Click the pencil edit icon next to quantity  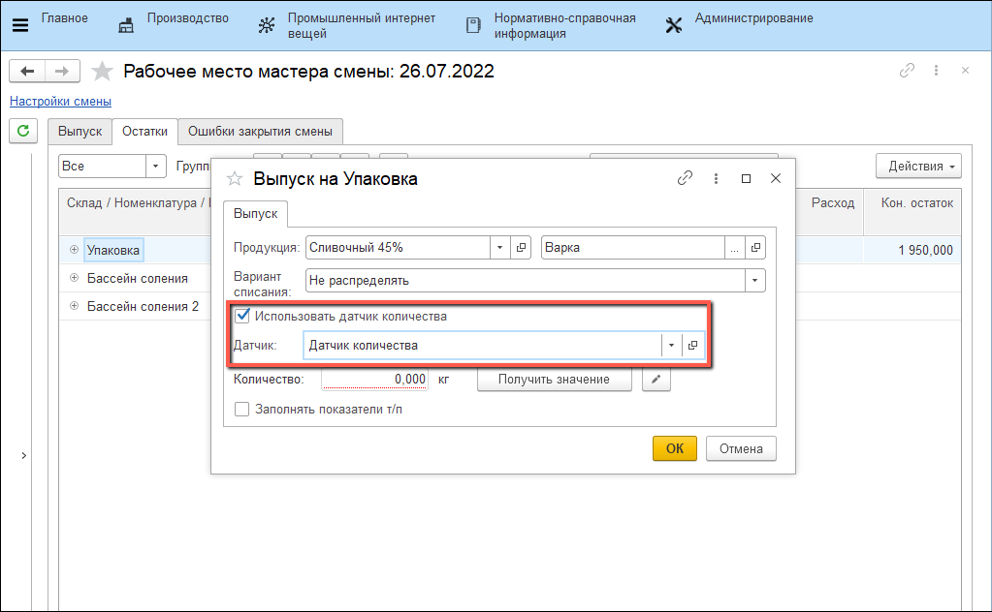656,380
